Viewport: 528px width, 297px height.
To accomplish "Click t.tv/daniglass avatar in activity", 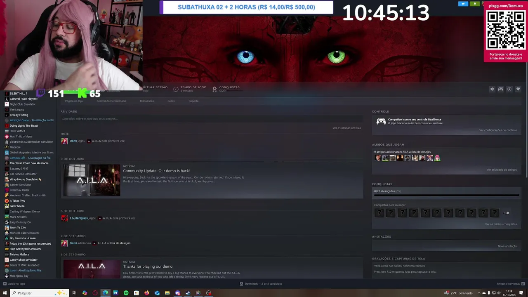I will (64, 218).
